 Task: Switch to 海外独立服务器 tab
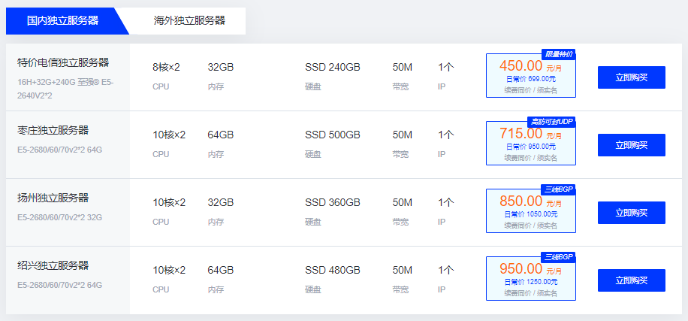click(189, 21)
